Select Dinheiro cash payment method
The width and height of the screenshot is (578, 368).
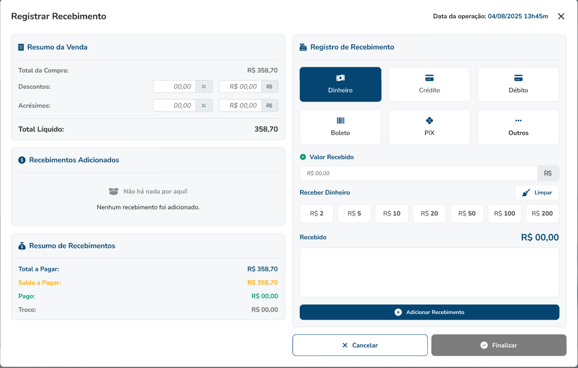point(340,84)
